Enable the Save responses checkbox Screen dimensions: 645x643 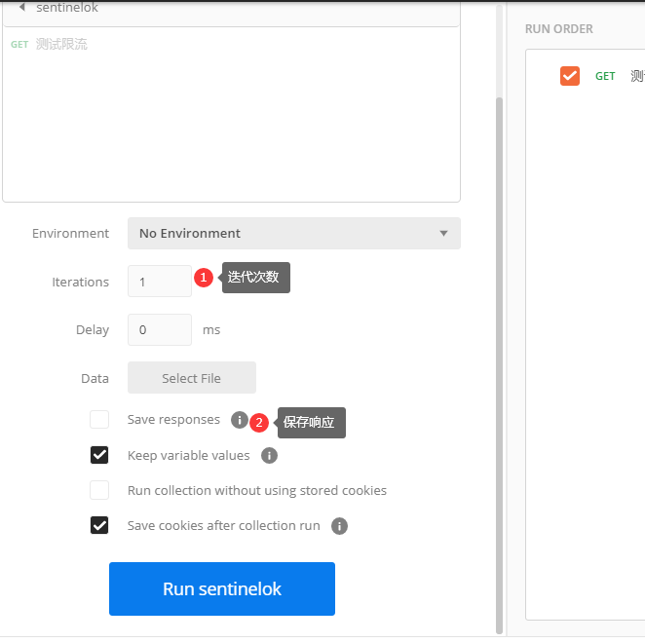(99, 420)
